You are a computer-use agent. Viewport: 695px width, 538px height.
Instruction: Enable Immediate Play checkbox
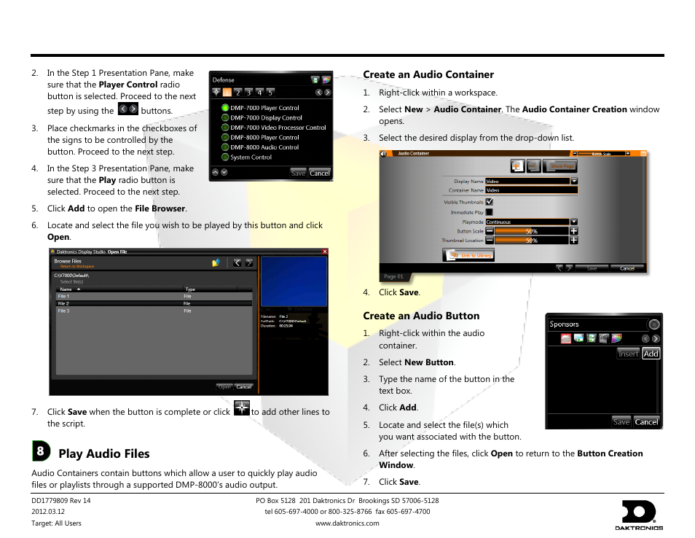click(x=490, y=212)
